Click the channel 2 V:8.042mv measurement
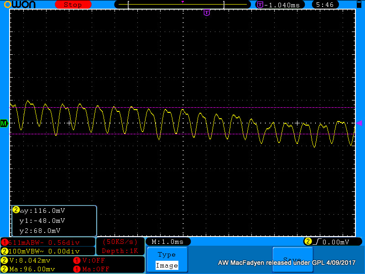365x274 pixels. click(x=30, y=260)
